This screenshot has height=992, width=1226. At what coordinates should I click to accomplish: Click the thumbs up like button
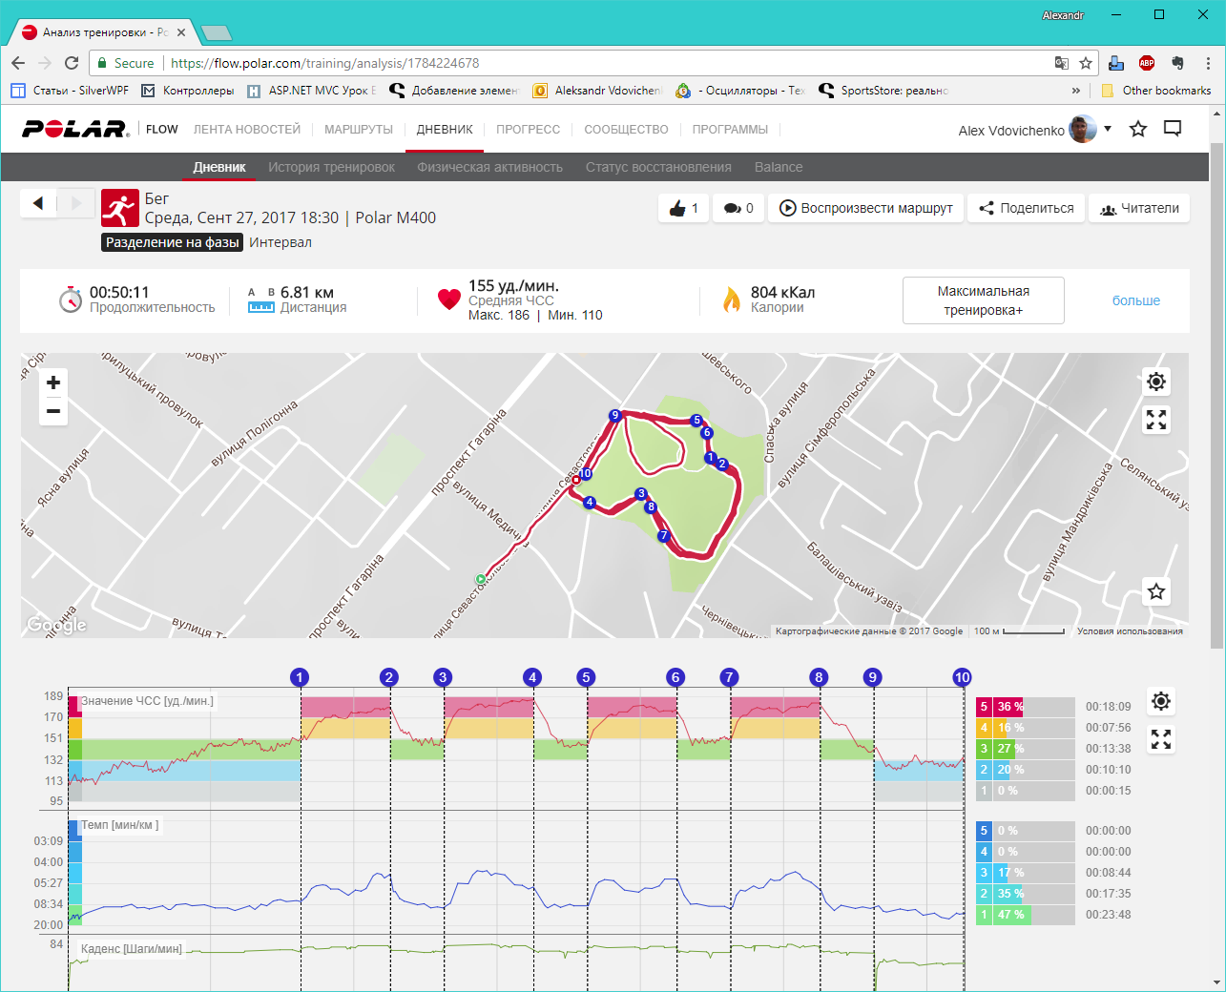coord(683,208)
